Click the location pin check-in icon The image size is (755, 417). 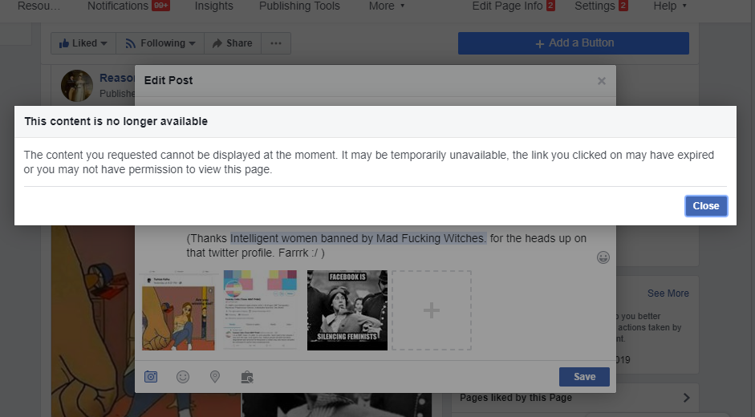tap(215, 377)
